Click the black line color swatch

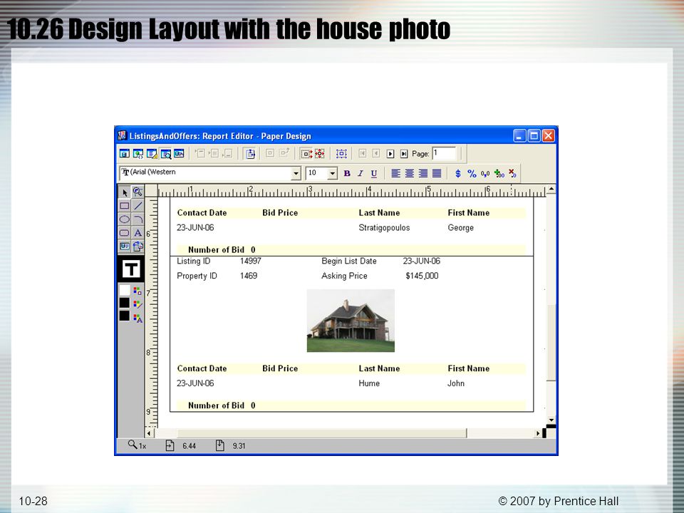pyautogui.click(x=125, y=303)
